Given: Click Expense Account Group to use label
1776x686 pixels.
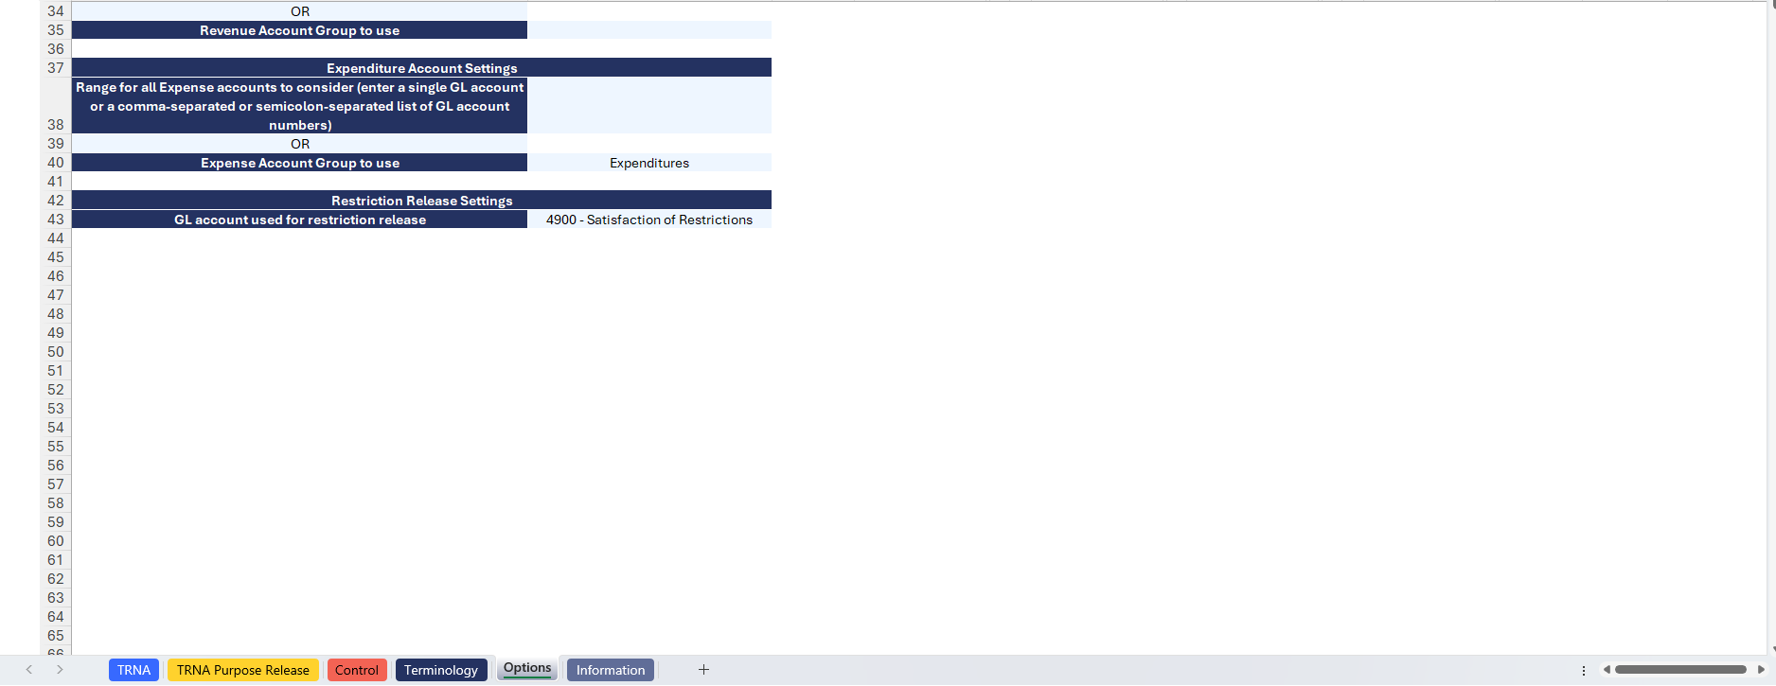Looking at the screenshot, I should pyautogui.click(x=299, y=163).
